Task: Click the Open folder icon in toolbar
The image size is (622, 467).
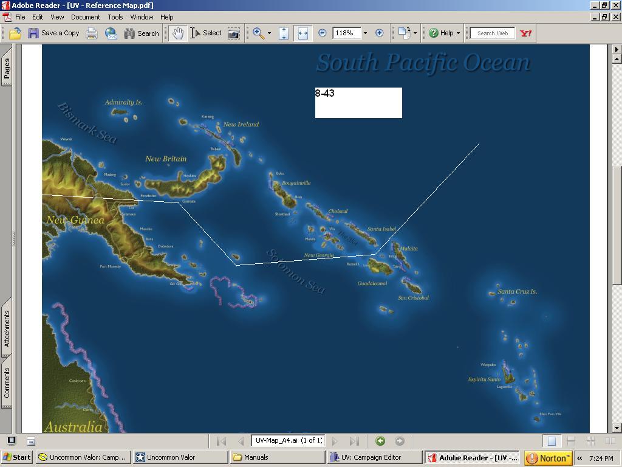Action: (x=15, y=33)
